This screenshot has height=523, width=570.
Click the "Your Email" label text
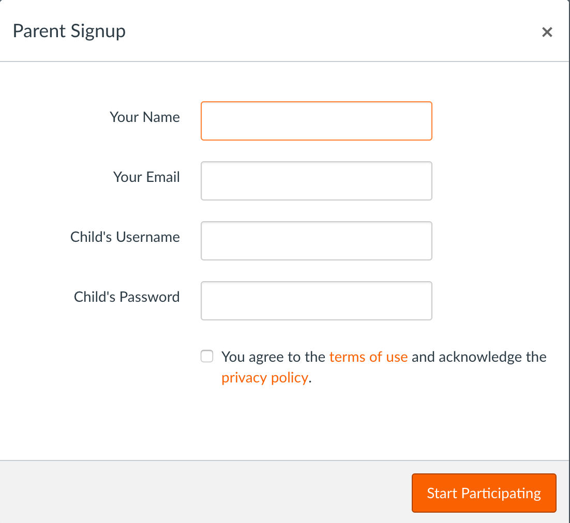[146, 177]
